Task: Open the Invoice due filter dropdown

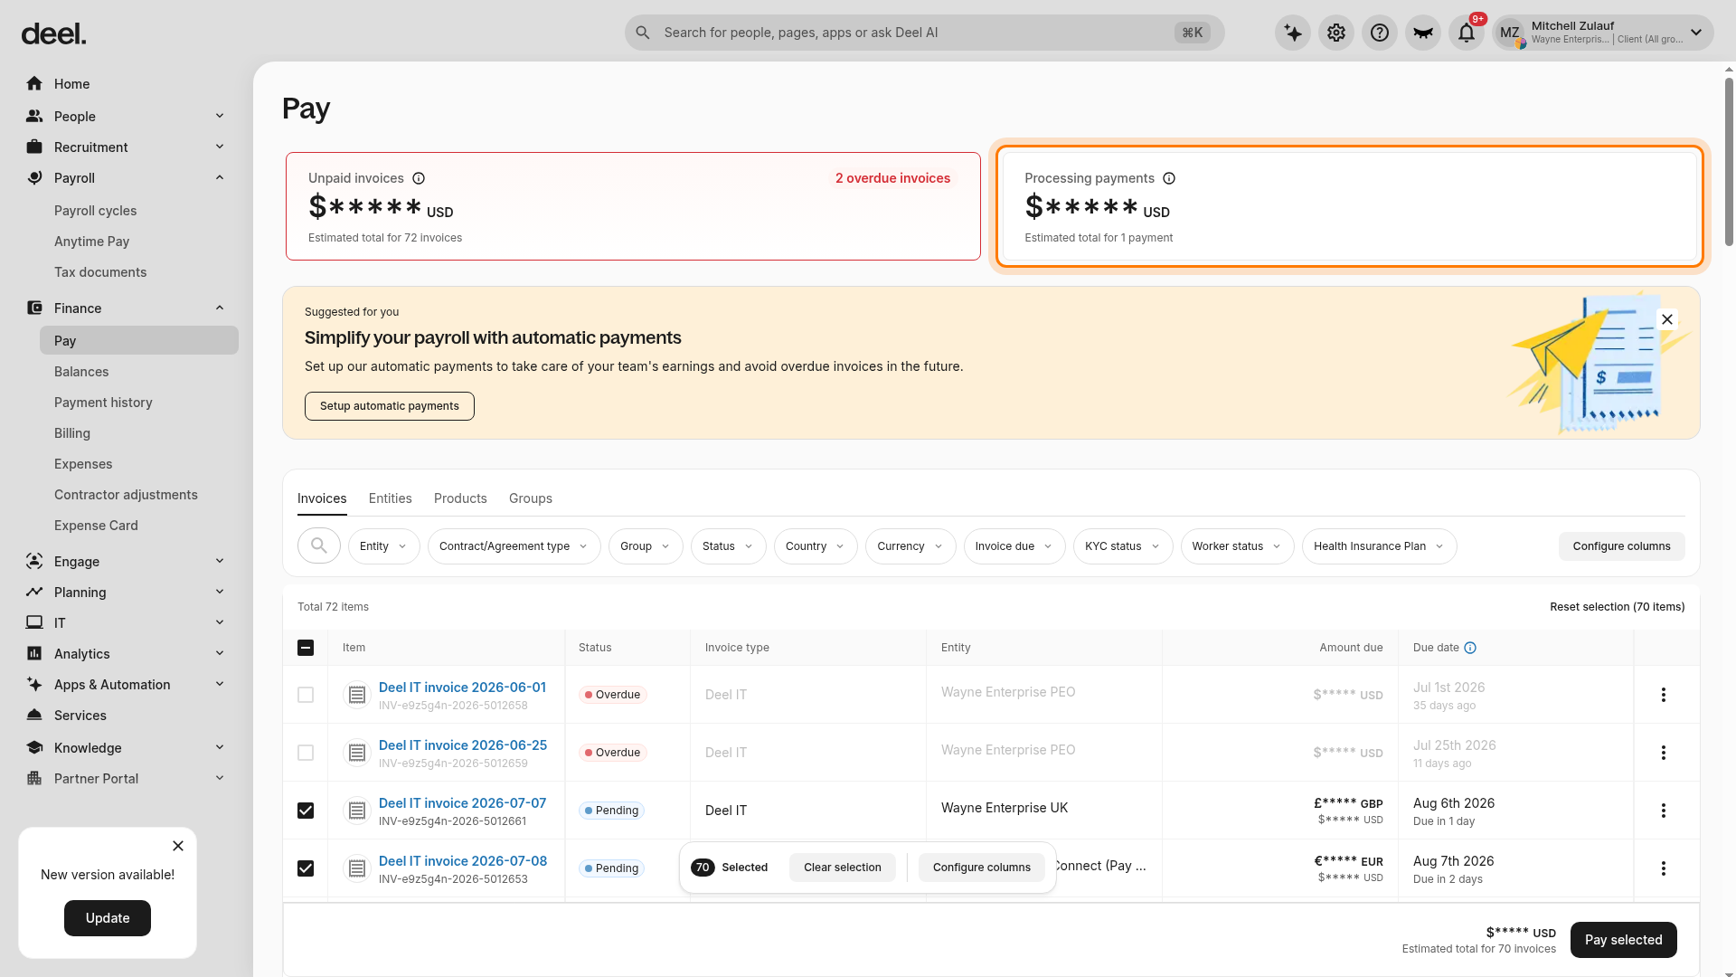Action: point(1014,546)
